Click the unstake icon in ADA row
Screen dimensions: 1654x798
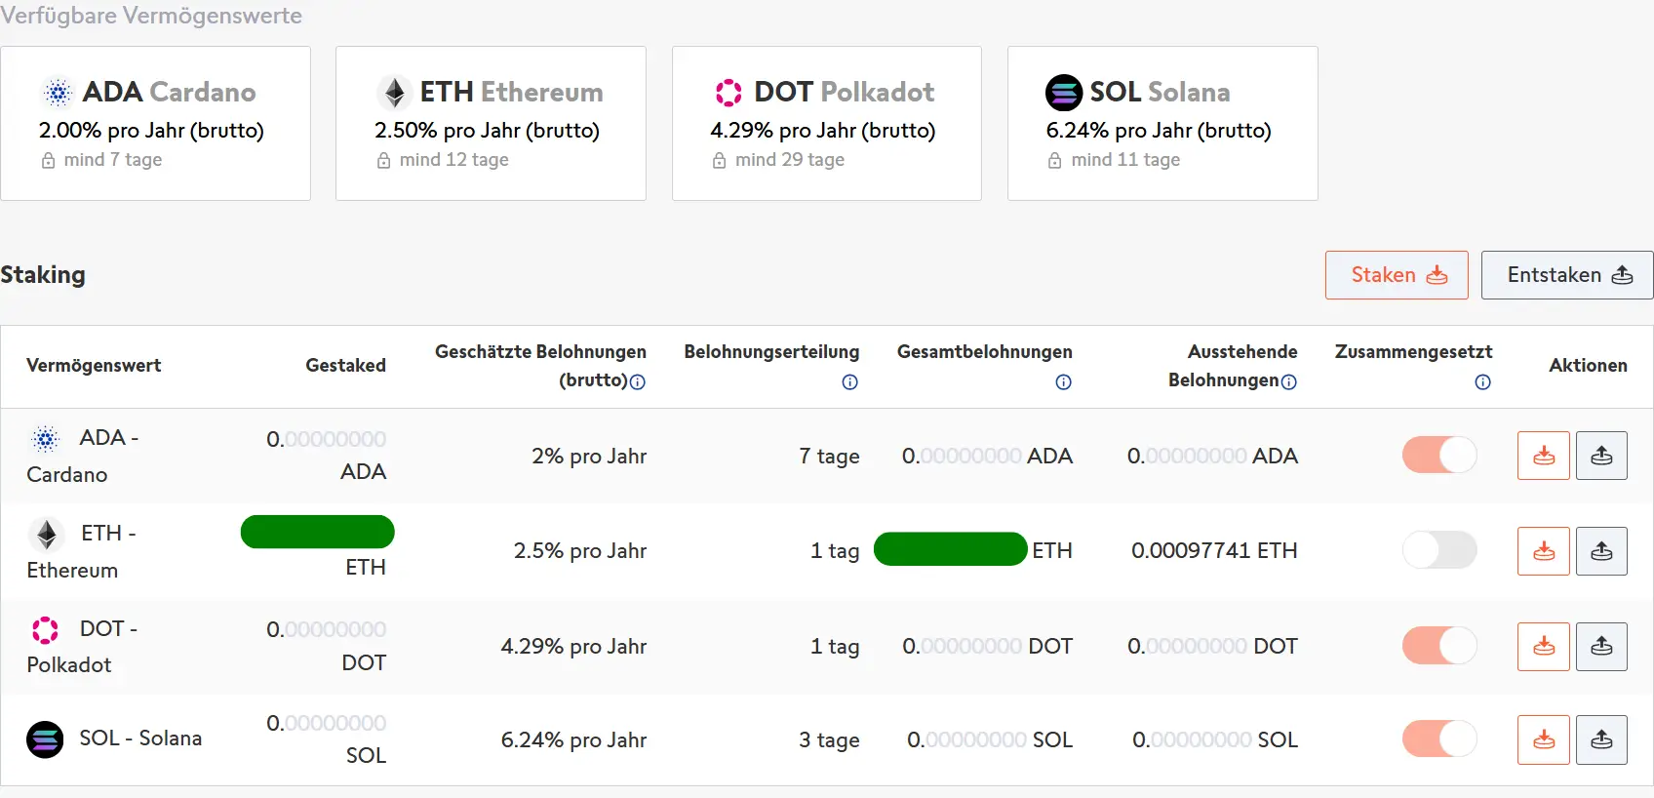coord(1601,456)
